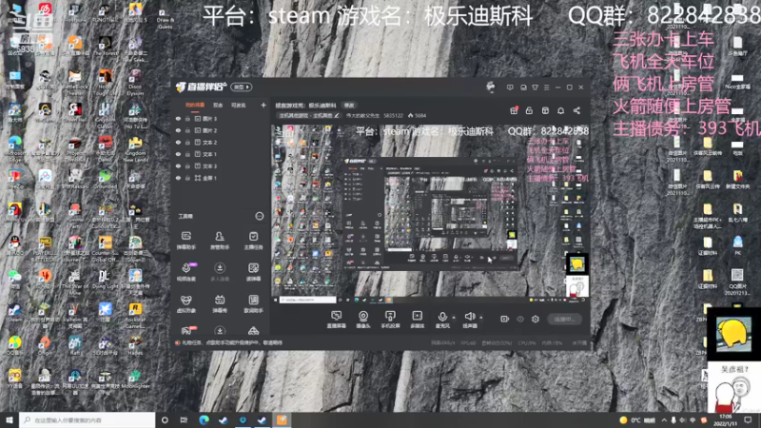
Task: Hide the 图片 2 source layer
Action: (x=178, y=130)
